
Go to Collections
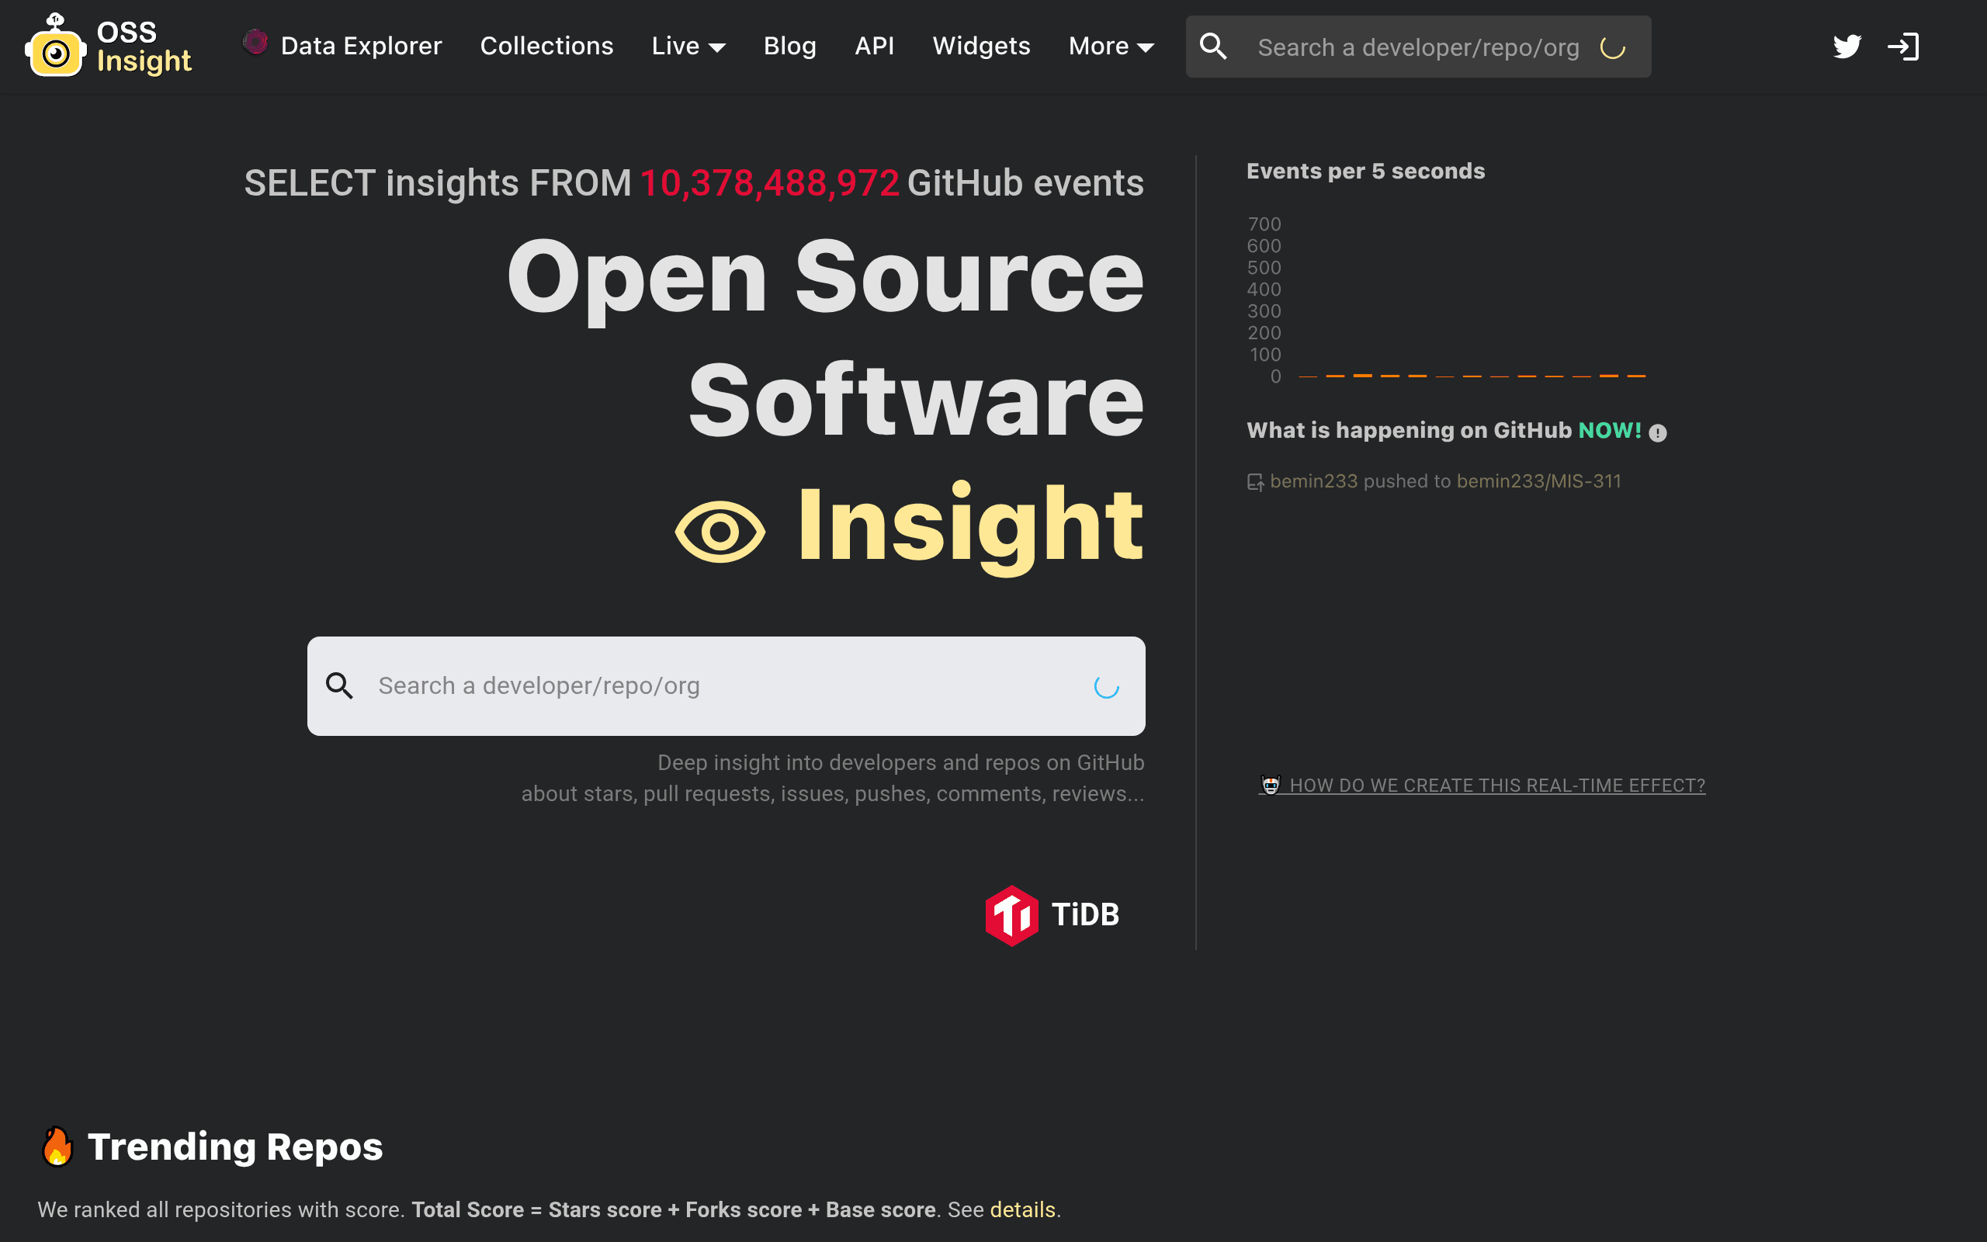tap(547, 46)
